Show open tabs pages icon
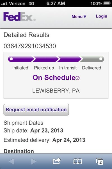Image resolution: width=112 pixels, height=169 pixels. (x=100, y=161)
